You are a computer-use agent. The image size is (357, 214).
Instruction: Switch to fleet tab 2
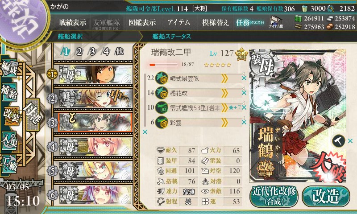coord(79,52)
